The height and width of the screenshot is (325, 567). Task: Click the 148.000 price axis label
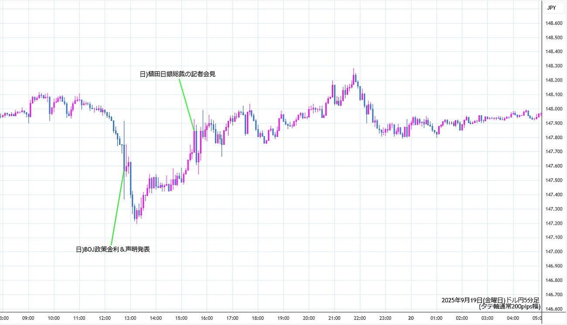coord(554,109)
